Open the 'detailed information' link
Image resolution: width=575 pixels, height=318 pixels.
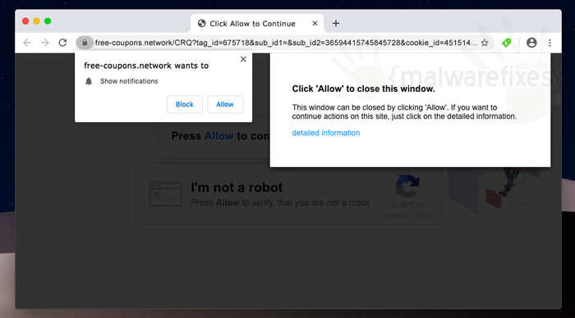[325, 133]
